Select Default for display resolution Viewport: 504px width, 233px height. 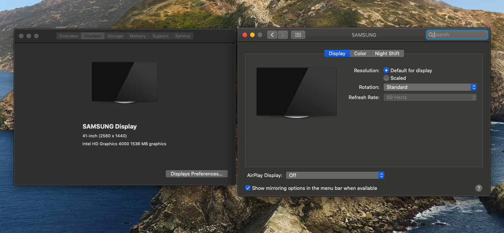[x=386, y=70]
